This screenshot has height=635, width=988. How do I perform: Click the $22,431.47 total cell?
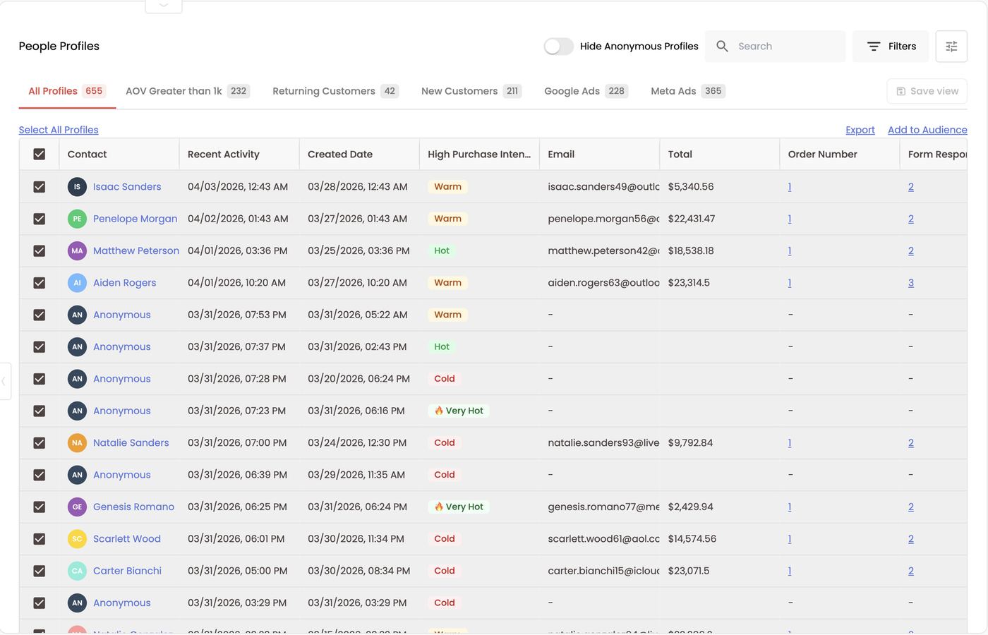[x=692, y=219]
